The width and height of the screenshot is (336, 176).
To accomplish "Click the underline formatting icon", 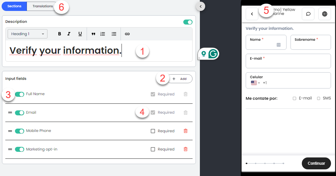I will [x=80, y=34].
